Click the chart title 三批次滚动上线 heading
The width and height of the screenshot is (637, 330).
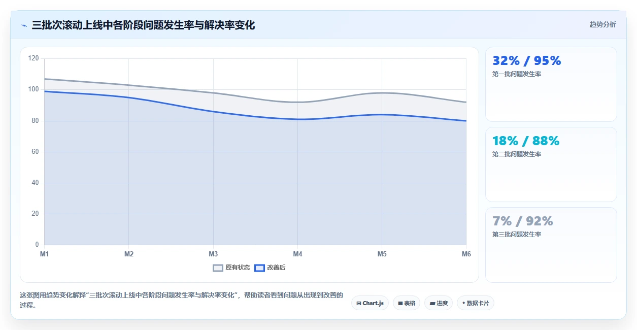[x=143, y=25]
